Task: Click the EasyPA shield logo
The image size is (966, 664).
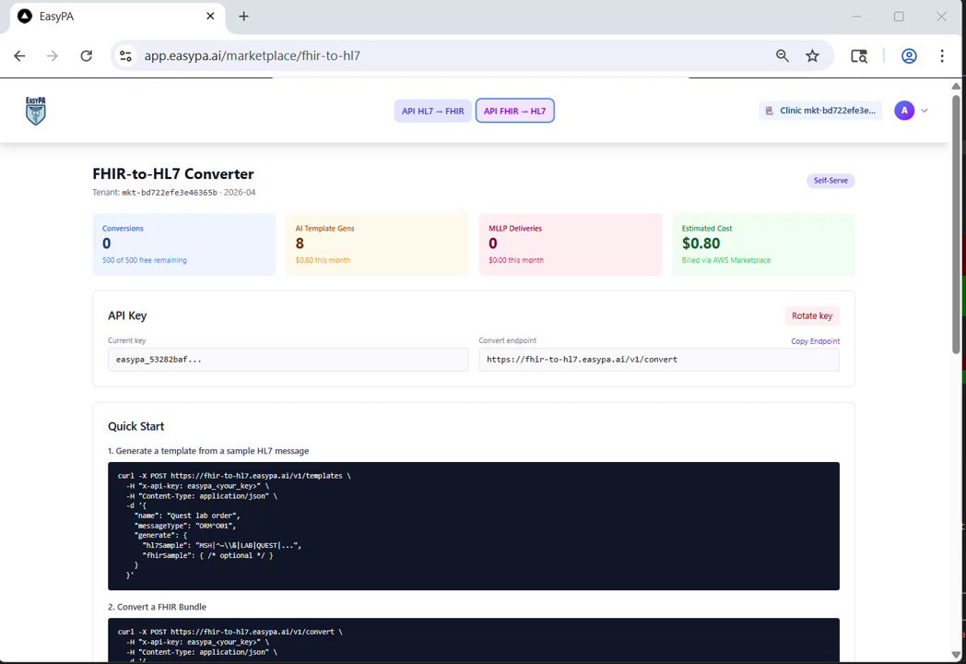Action: pos(36,111)
